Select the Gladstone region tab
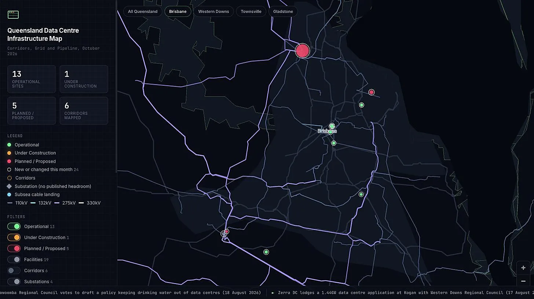The width and height of the screenshot is (534, 299). point(283,11)
